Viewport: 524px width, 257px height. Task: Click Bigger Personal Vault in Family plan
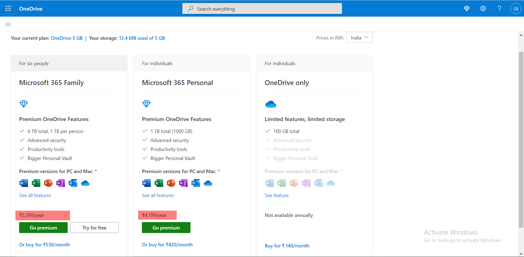click(x=50, y=158)
